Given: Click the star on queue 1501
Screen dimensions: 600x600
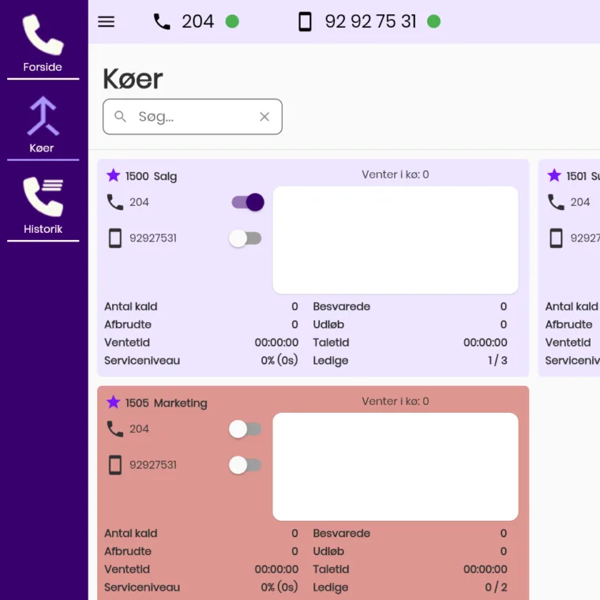Looking at the screenshot, I should click(x=554, y=175).
